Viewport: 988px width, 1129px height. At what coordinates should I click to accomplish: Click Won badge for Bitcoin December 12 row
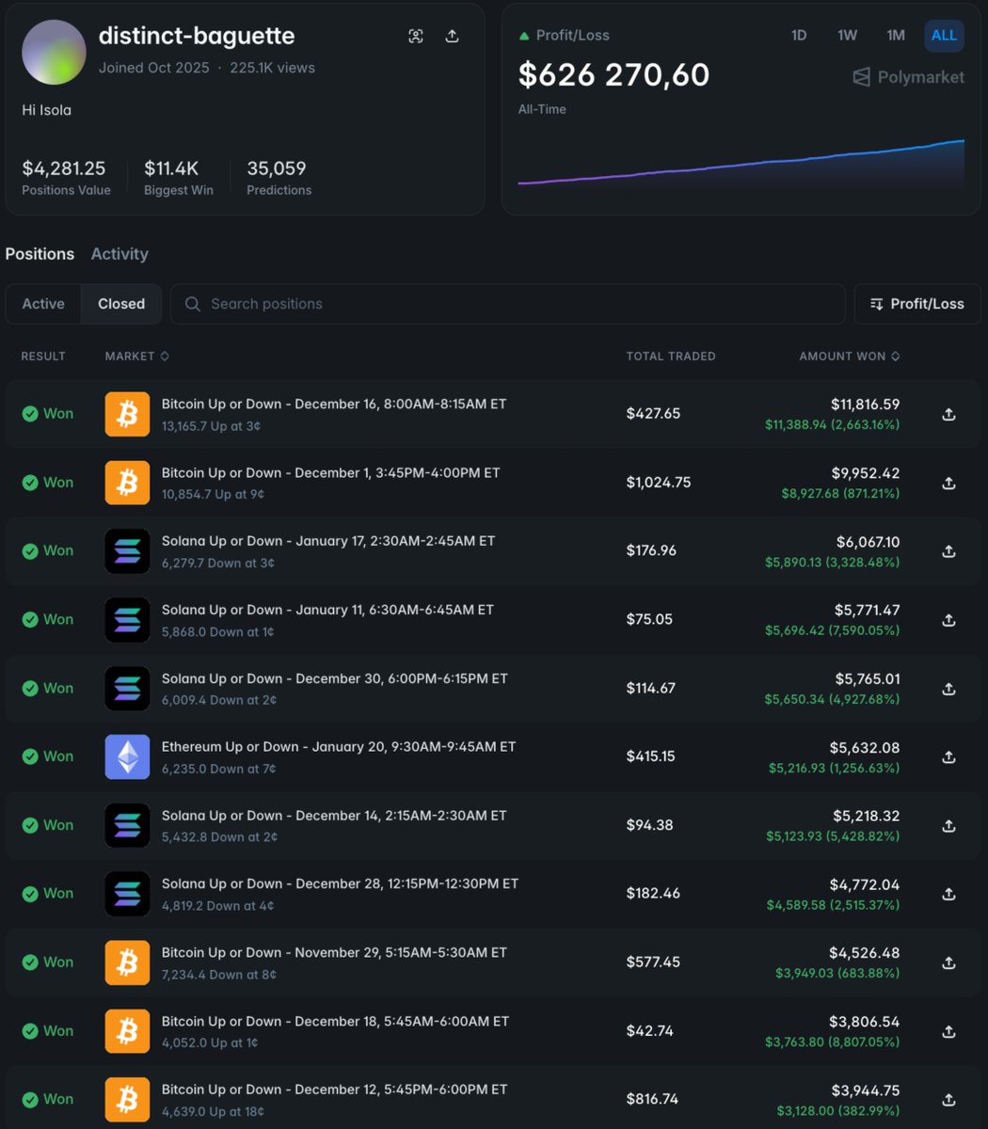(x=47, y=1099)
